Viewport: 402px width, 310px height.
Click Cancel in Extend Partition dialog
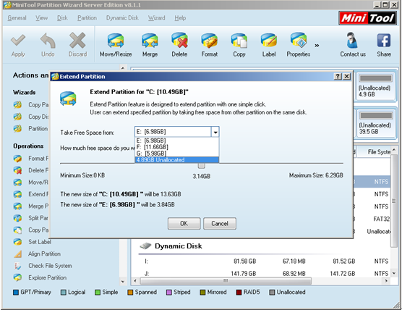coord(220,224)
